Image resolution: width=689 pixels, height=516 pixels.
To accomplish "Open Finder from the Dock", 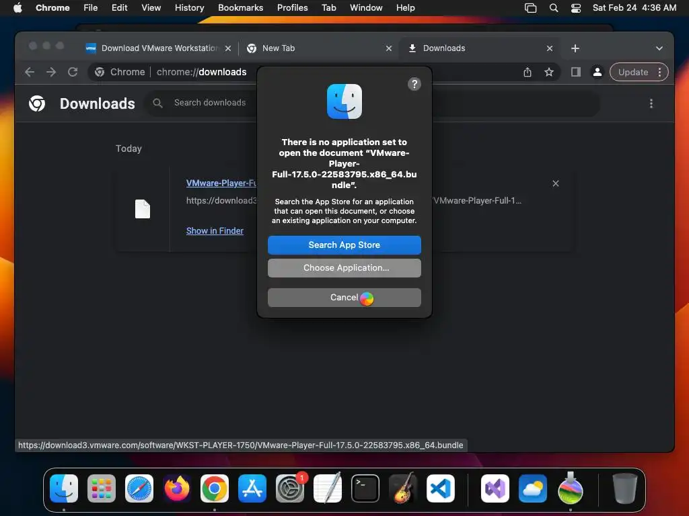I will click(64, 488).
